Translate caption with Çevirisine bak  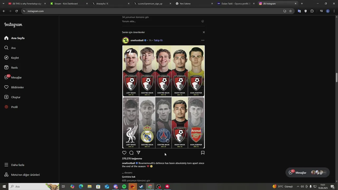pyautogui.click(x=129, y=177)
